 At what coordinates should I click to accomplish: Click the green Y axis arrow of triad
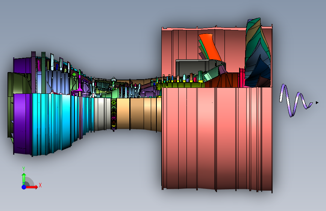[x=24, y=178]
